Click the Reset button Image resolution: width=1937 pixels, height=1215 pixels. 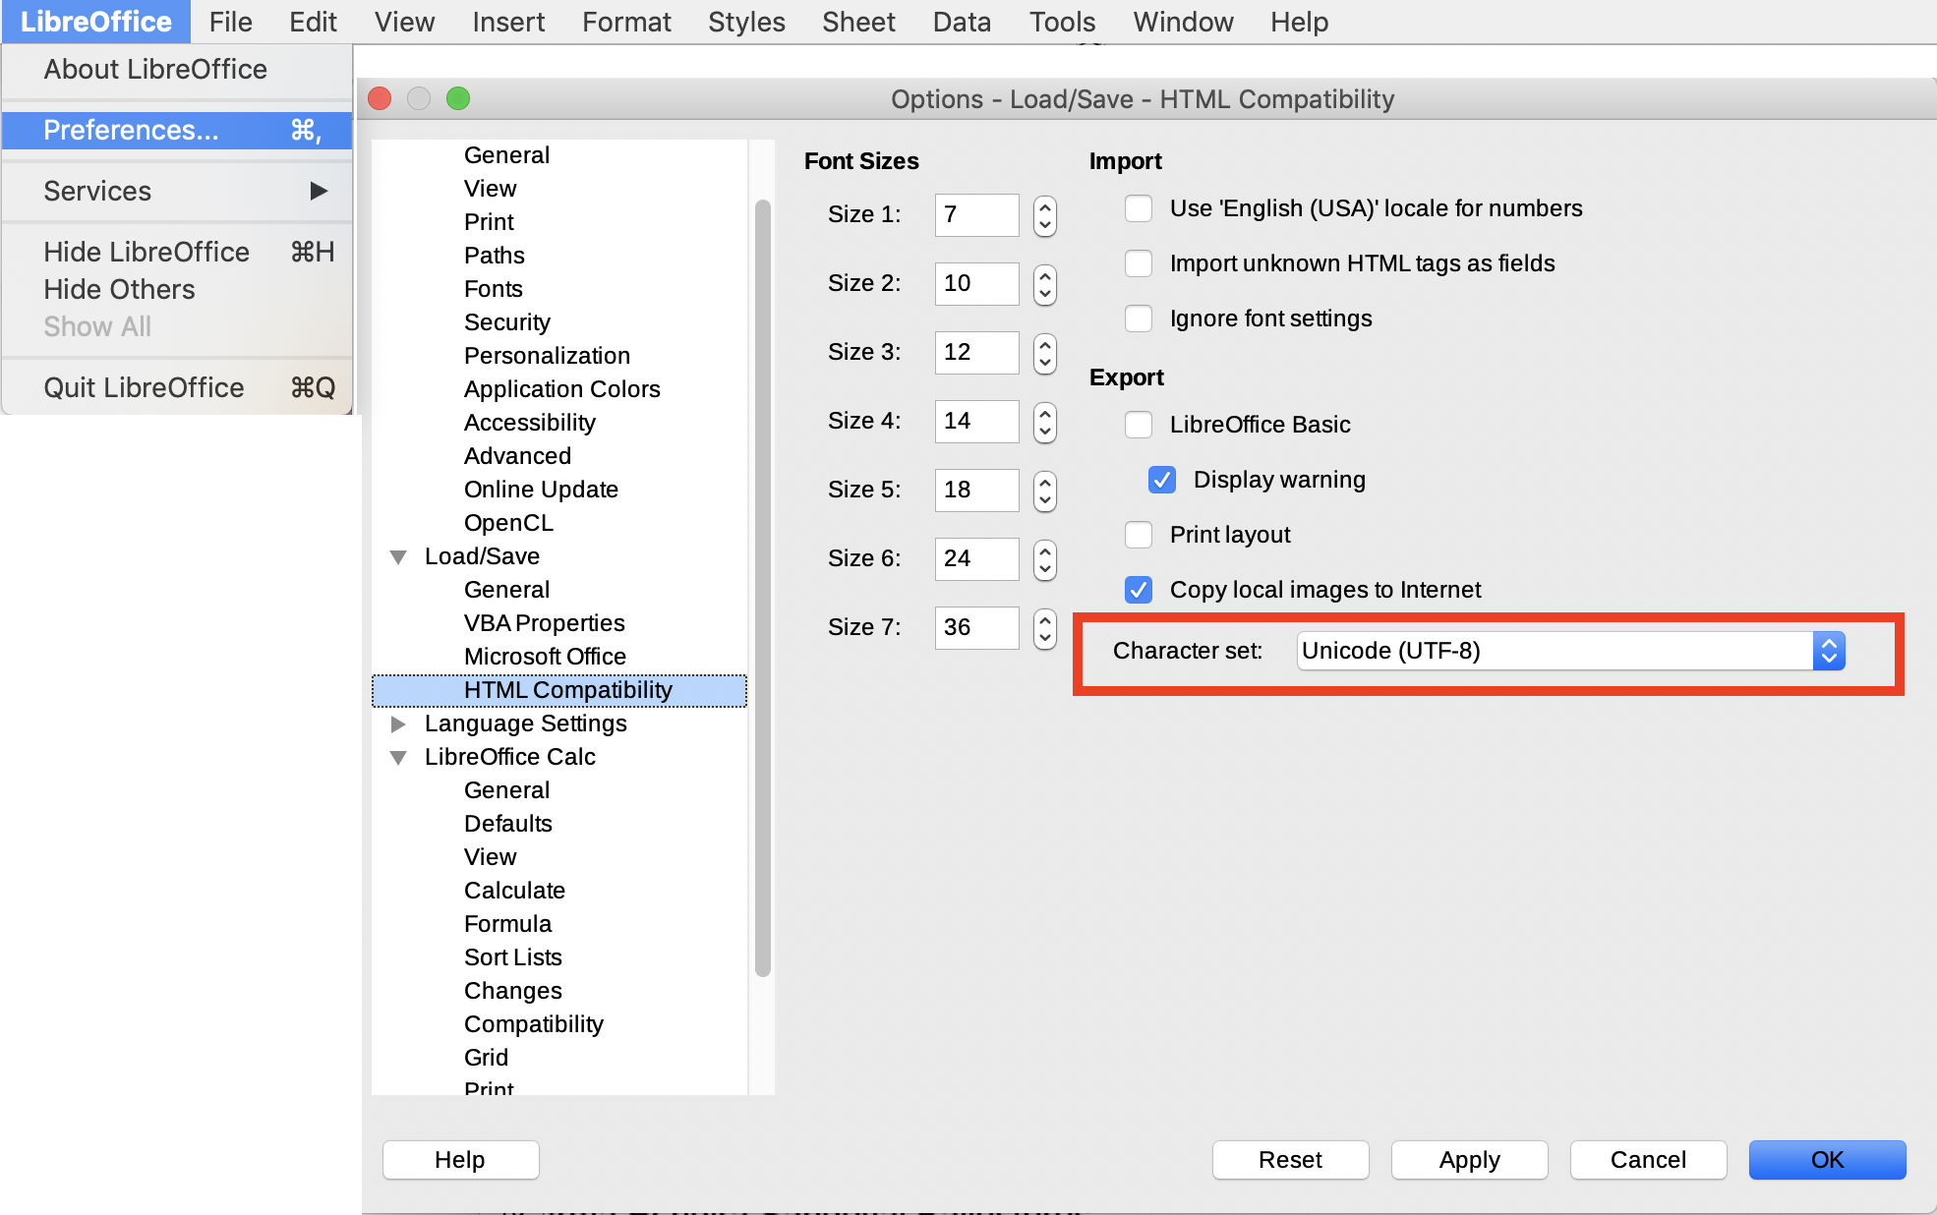tap(1289, 1160)
